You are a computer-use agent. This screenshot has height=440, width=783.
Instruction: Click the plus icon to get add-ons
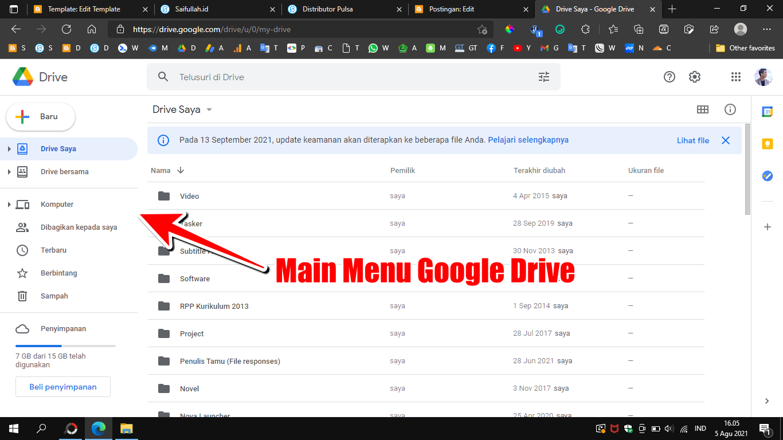click(x=767, y=227)
